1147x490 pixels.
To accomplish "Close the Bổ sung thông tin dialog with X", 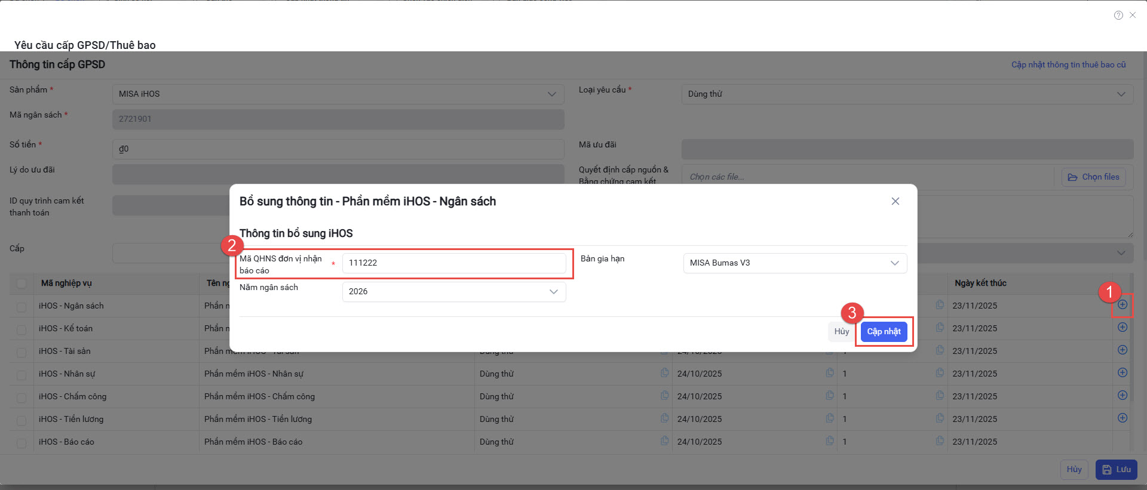I will pyautogui.click(x=895, y=201).
